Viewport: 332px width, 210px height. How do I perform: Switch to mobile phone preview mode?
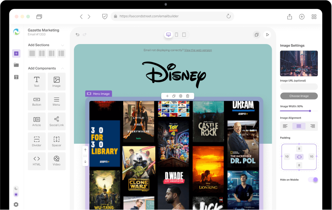tap(176, 35)
